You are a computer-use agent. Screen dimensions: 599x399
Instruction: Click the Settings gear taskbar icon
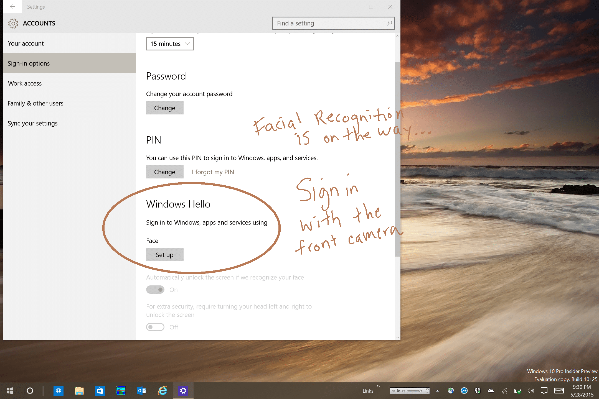[x=183, y=391]
